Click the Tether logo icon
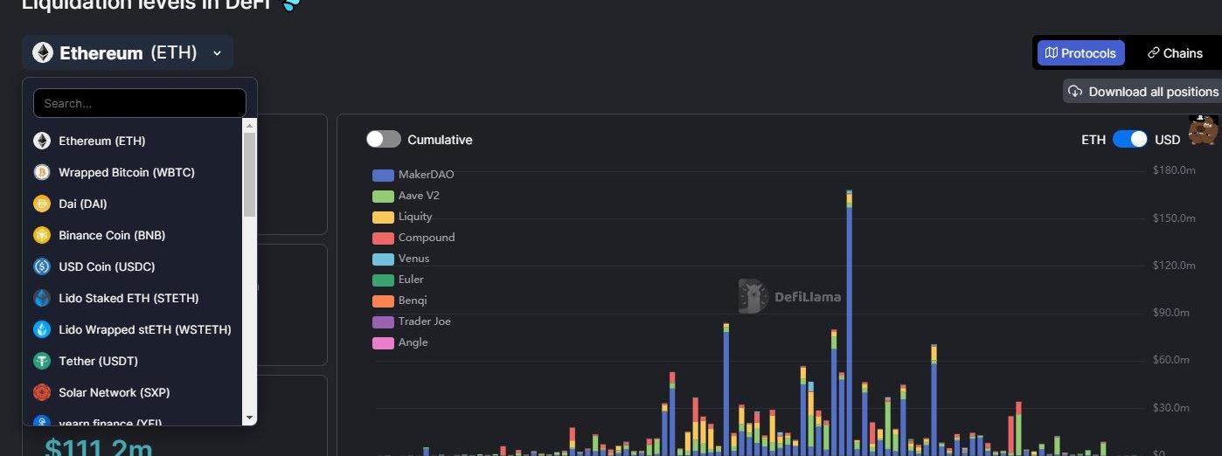 tap(42, 361)
